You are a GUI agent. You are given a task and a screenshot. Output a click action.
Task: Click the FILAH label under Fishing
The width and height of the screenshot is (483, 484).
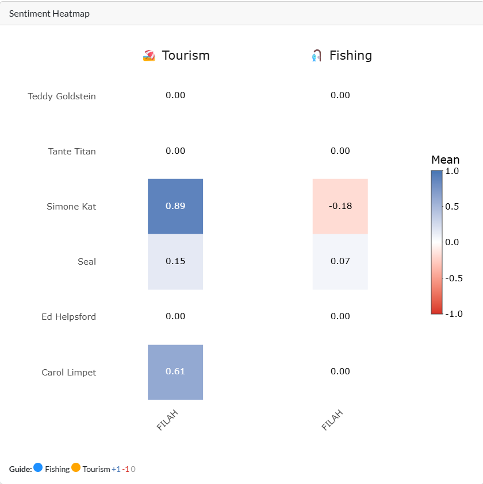332,420
